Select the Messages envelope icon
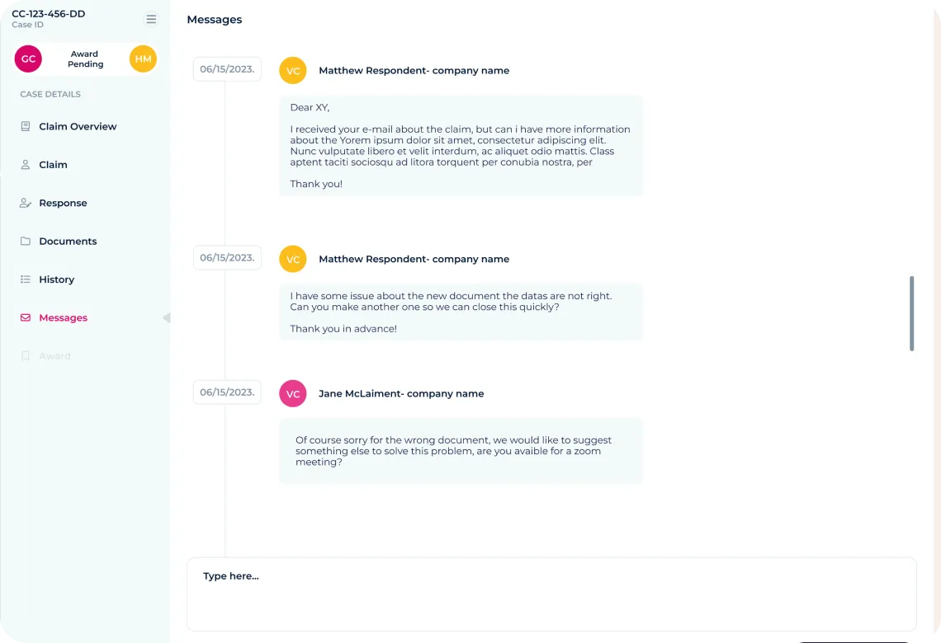This screenshot has width=941, height=643. click(x=26, y=317)
